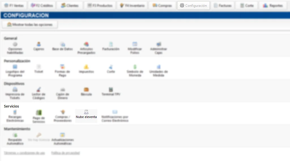Open the Corte tab in top bar
The width and height of the screenshot is (290, 161).
247,6
